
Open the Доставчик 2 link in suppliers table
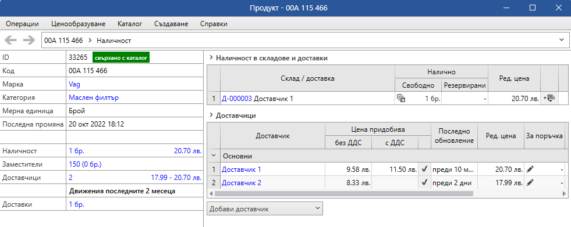point(242,183)
